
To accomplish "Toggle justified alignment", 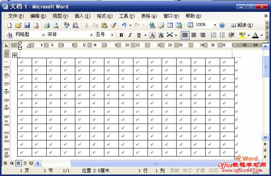I will [x=185, y=35].
